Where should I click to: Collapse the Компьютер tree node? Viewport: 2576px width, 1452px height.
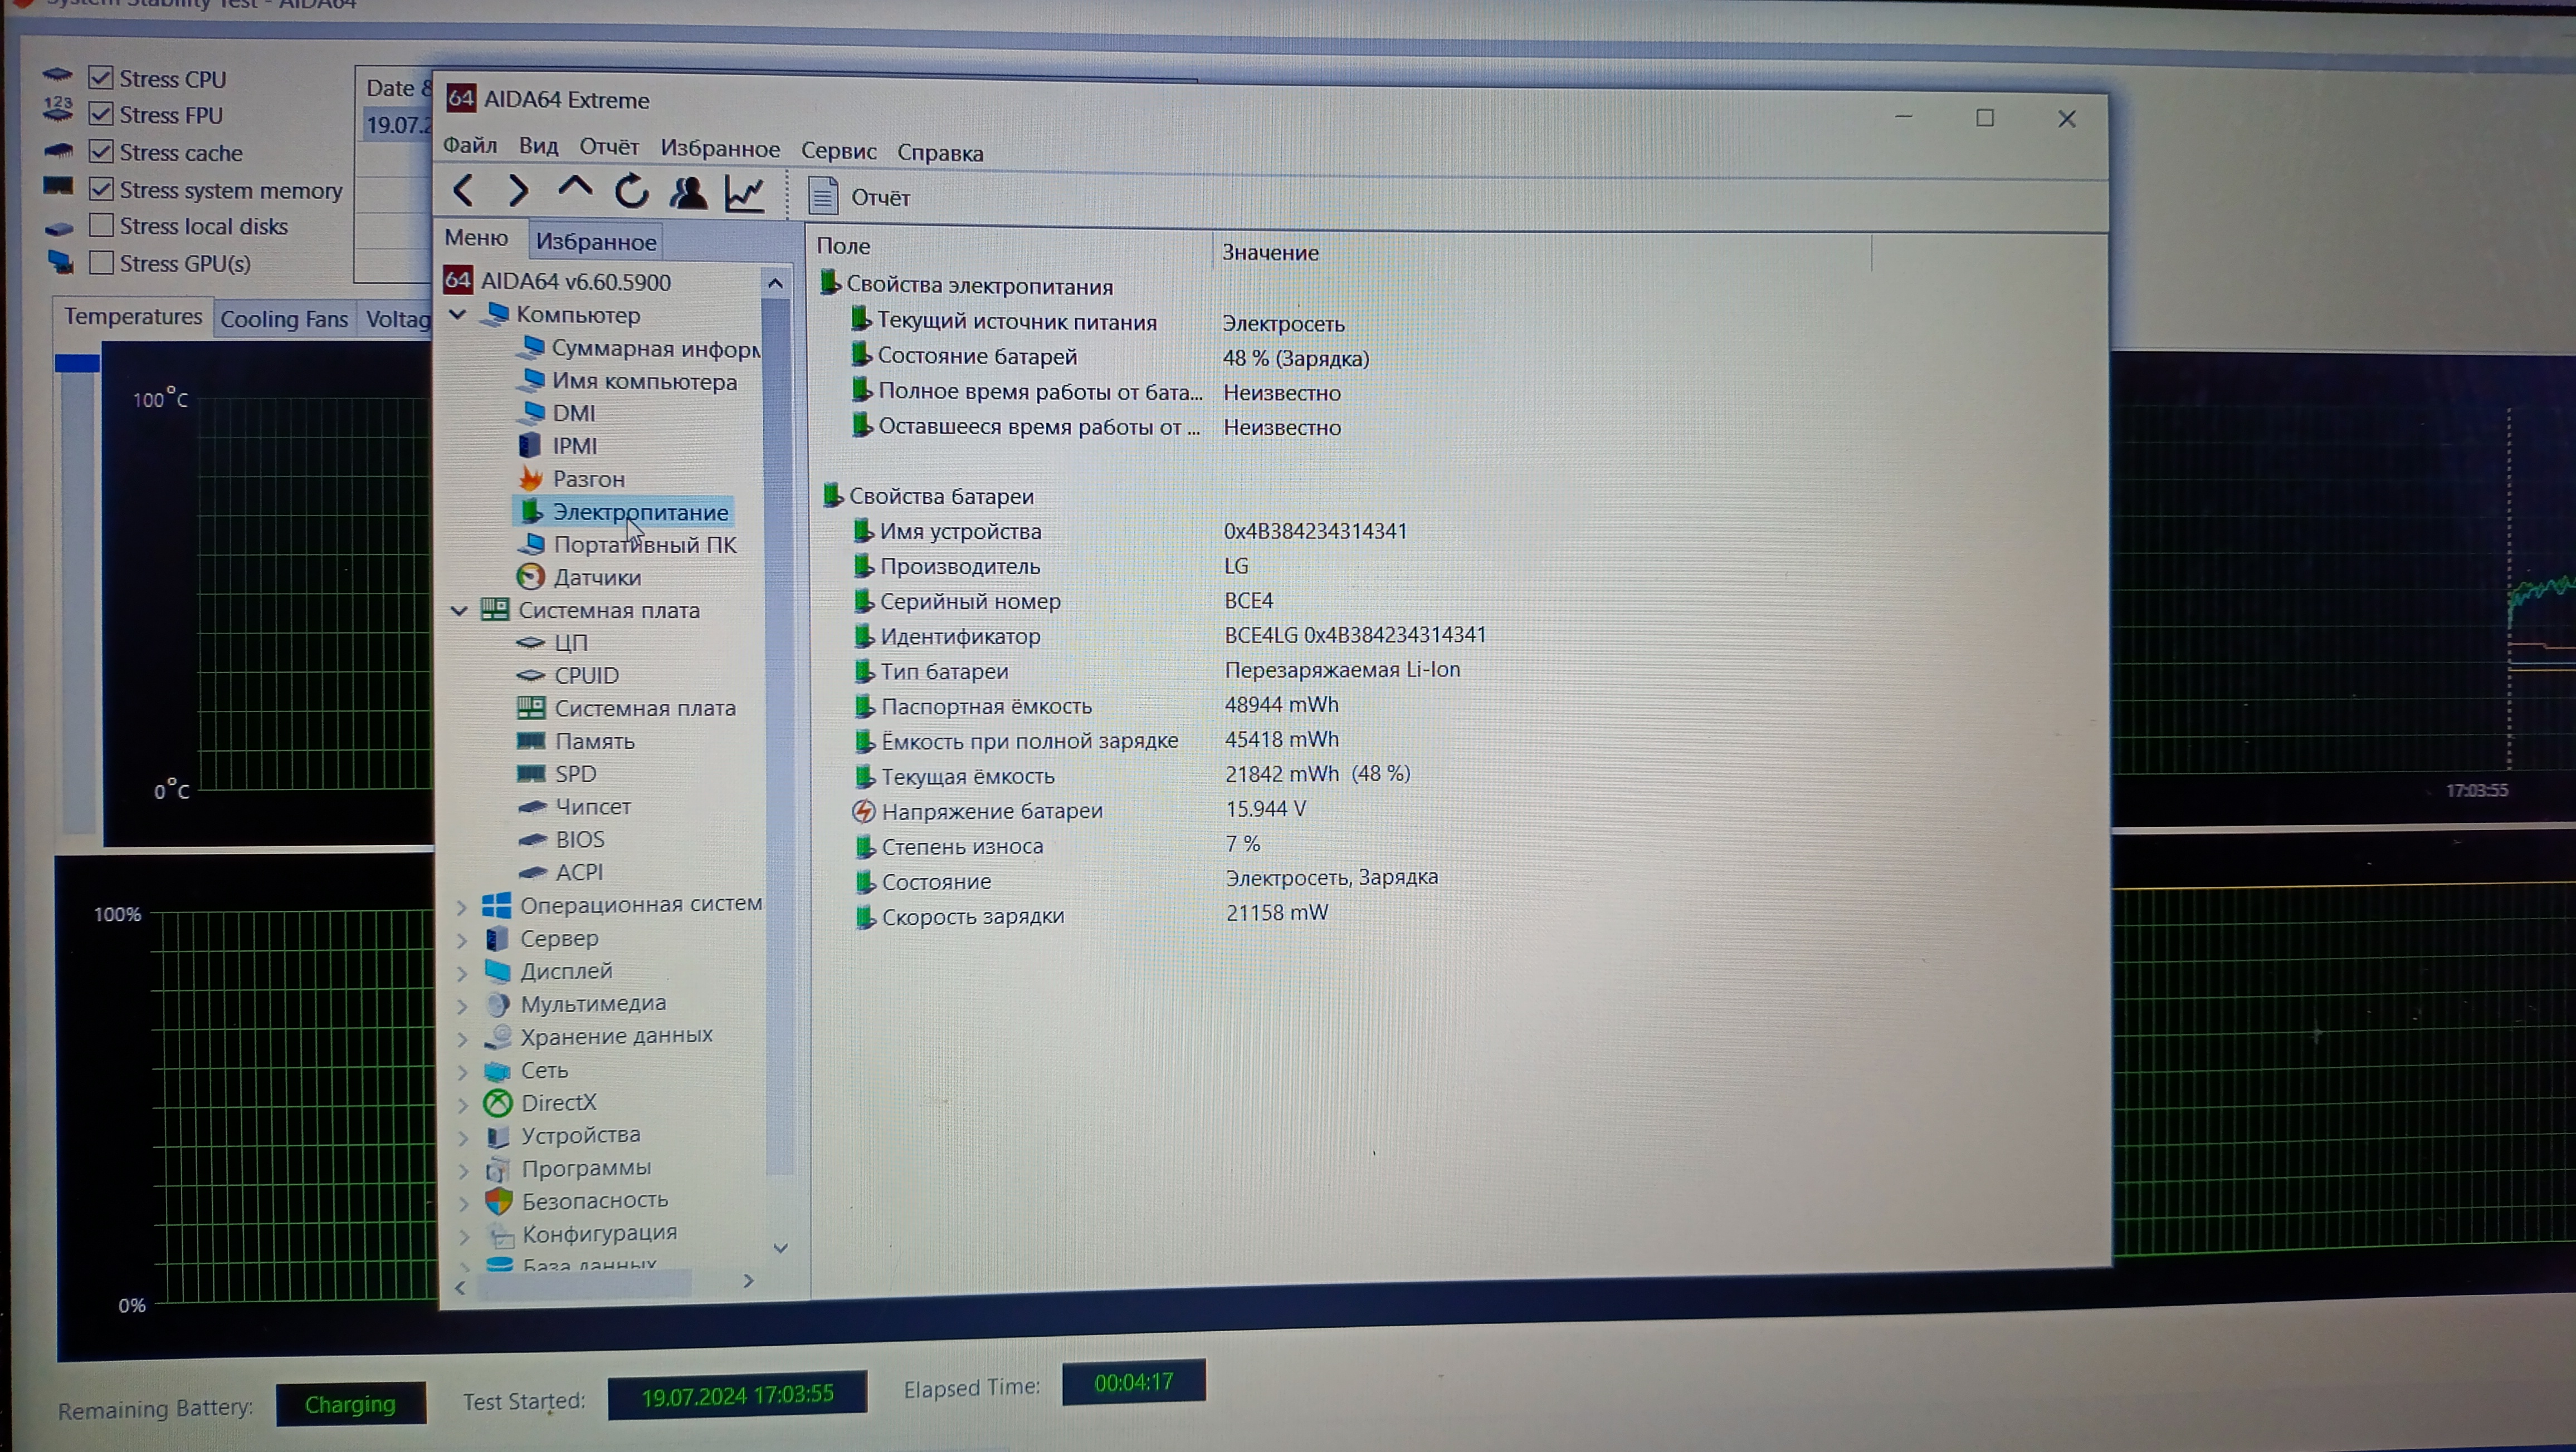pyautogui.click(x=457, y=315)
